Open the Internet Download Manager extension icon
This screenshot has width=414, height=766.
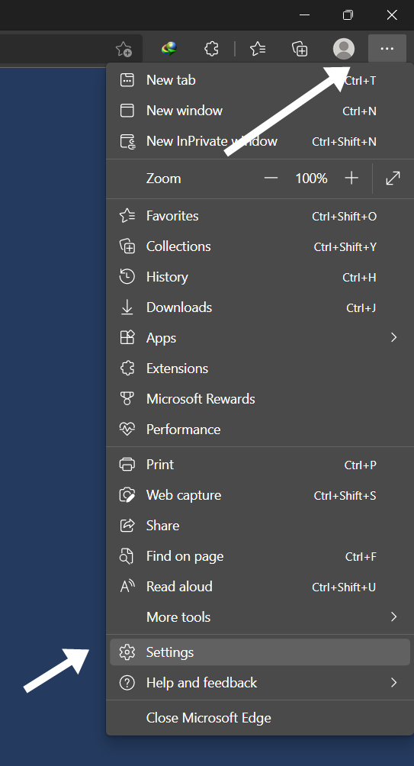pos(169,48)
